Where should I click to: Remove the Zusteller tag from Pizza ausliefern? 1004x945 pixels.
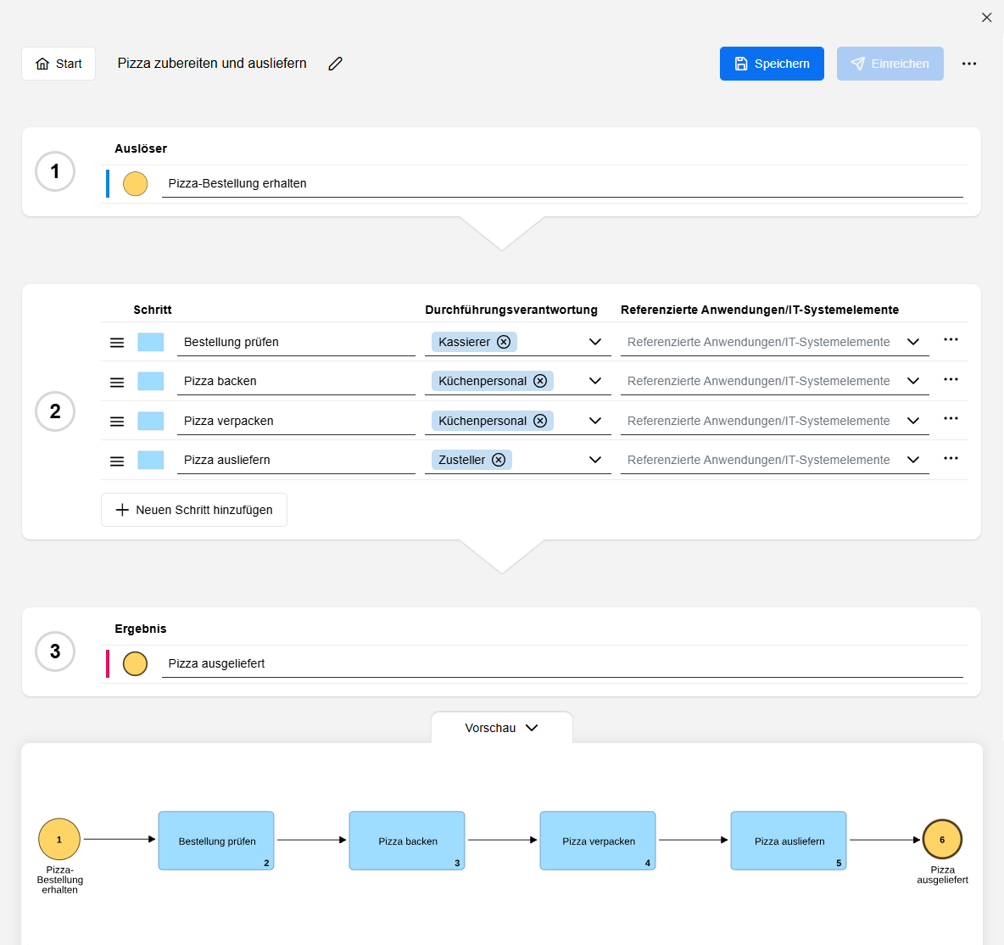[x=499, y=460]
